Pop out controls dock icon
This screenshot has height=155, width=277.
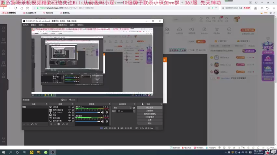(x=161, y=104)
